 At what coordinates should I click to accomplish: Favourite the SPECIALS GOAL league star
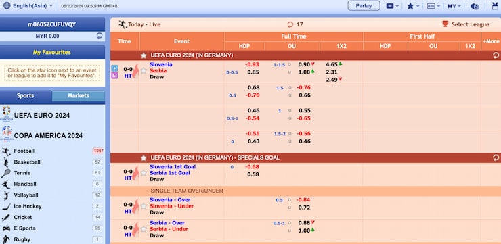click(144, 158)
